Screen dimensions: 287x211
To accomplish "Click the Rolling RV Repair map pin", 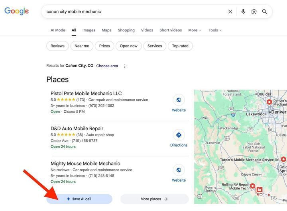I will pos(252,186).
